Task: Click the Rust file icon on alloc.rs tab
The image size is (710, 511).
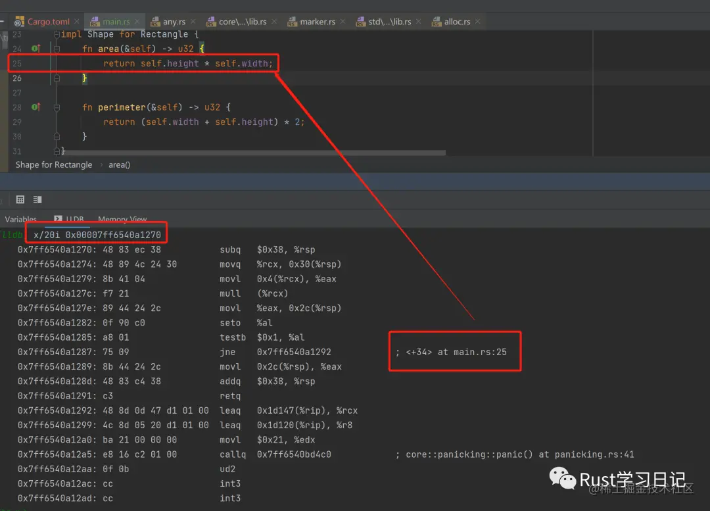Action: pyautogui.click(x=436, y=21)
